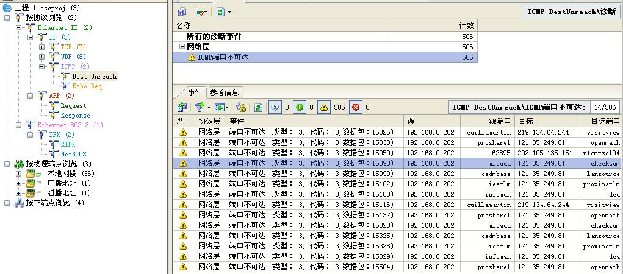Viewport: 623px width, 274px height.
Task: Select Echo Req in protocol tree
Action: 87,86
